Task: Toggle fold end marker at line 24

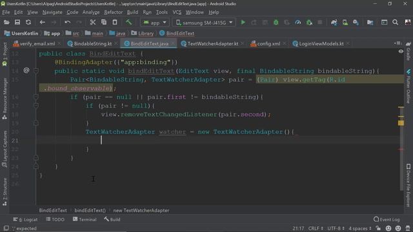Action: click(36, 166)
